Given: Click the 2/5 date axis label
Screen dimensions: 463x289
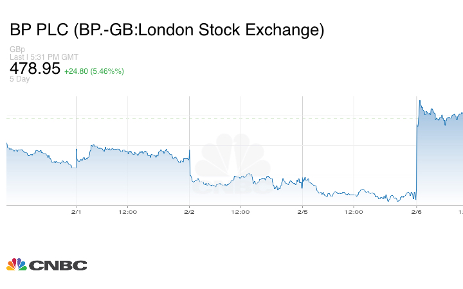Looking at the screenshot, I should 302,211.
